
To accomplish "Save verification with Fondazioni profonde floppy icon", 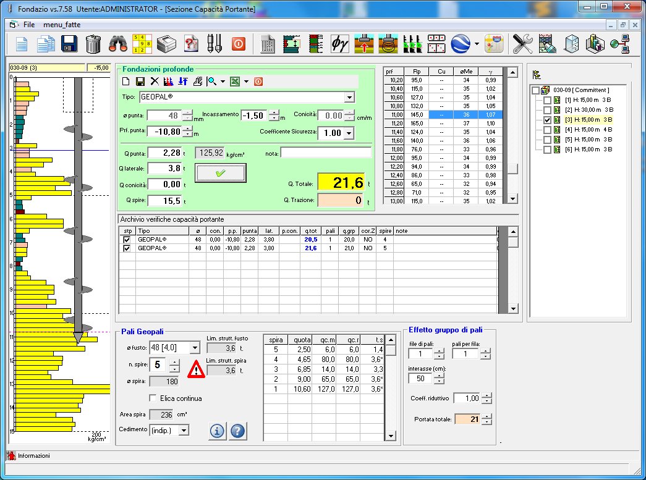I will click(140, 81).
